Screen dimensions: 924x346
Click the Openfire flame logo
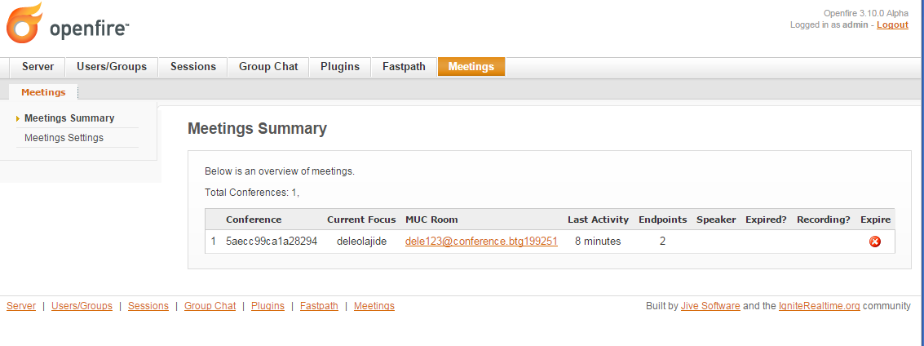click(24, 23)
